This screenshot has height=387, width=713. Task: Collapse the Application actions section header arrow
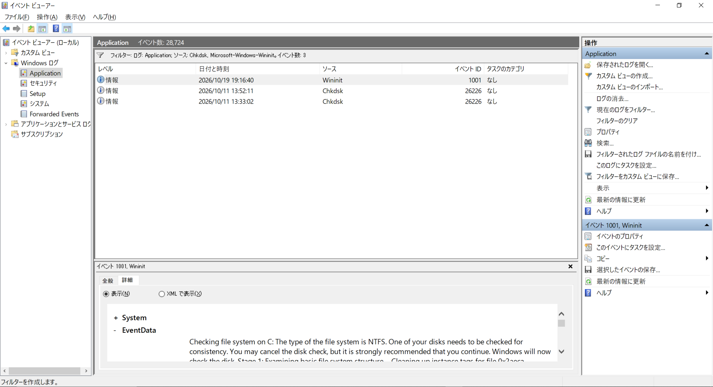pyautogui.click(x=706, y=54)
